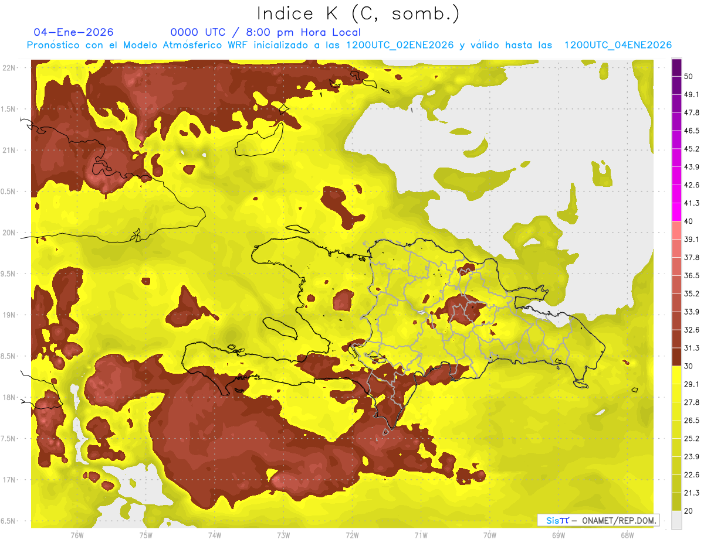The width and height of the screenshot is (704, 543).
Task: Pick the dark brown swatch between 31.3 and 30
Action: (676, 357)
